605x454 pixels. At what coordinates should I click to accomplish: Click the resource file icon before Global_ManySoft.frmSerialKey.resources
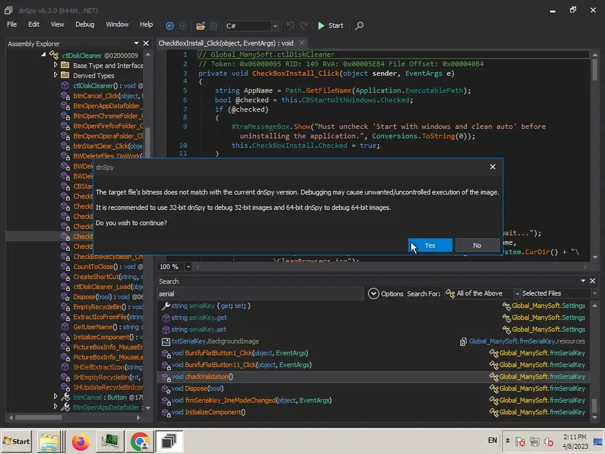click(463, 342)
